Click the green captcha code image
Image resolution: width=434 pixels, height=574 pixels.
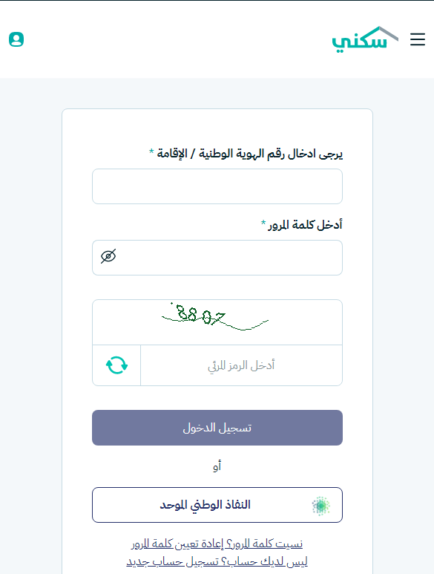tap(215, 316)
